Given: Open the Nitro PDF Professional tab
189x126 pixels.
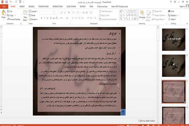Looking at the screenshot, I should click(x=120, y=6).
